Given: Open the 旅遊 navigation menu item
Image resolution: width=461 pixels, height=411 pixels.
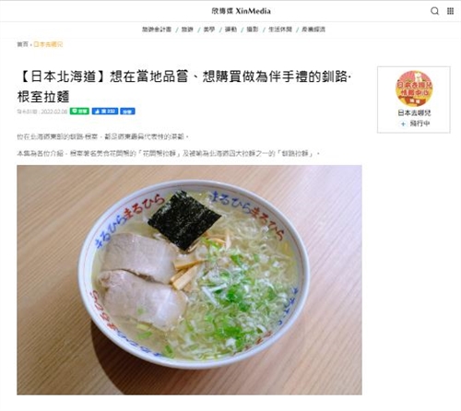Looking at the screenshot, I should click(x=187, y=29).
